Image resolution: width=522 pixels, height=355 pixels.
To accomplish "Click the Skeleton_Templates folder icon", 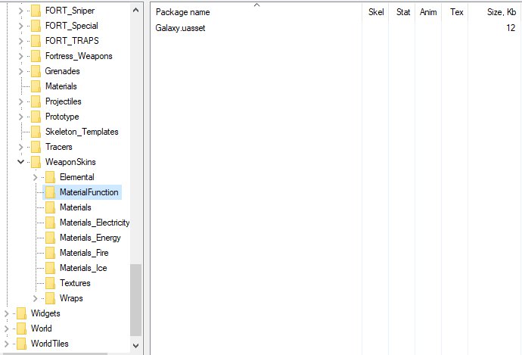I will click(x=36, y=132).
